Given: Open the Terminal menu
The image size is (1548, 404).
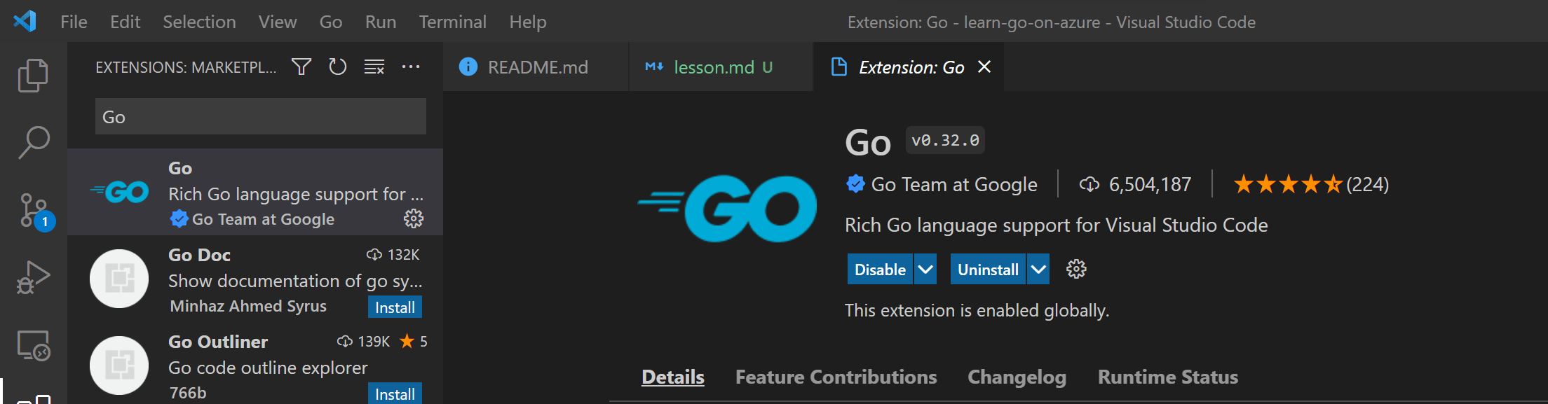Looking at the screenshot, I should click(x=452, y=22).
